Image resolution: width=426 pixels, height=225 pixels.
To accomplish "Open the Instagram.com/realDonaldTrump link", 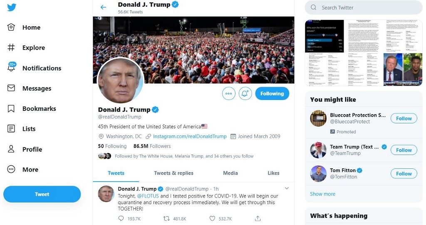I will coord(190,136).
